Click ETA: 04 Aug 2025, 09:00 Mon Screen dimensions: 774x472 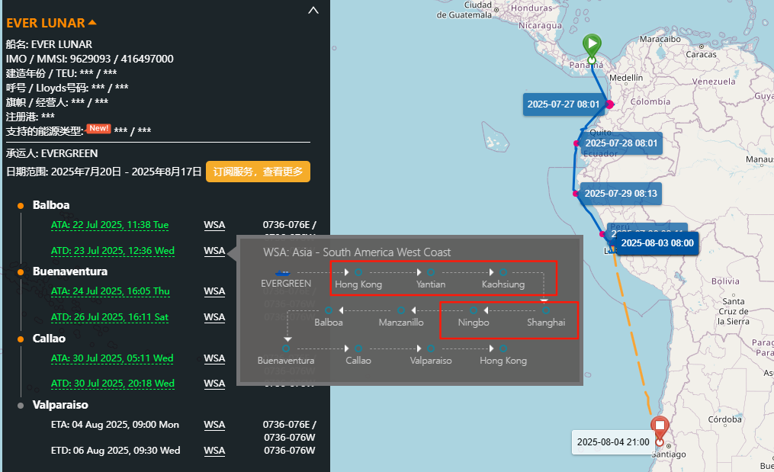[115, 425]
